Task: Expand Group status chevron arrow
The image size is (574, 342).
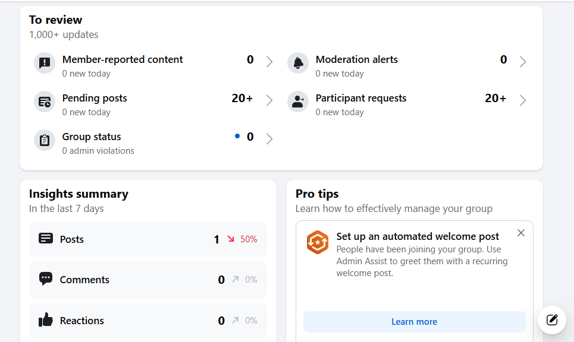Action: (x=269, y=139)
